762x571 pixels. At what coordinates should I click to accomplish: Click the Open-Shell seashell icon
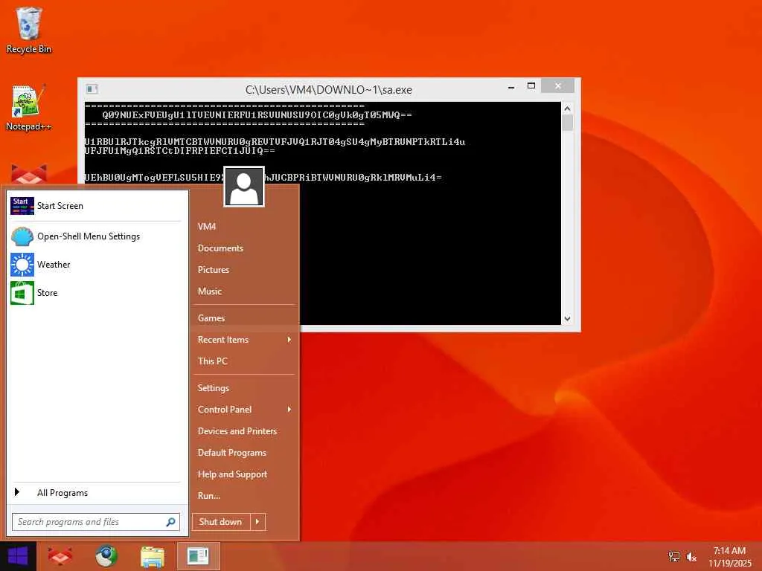22,236
